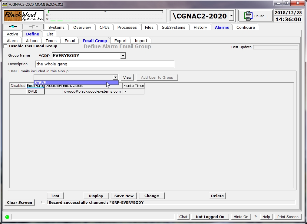This screenshot has width=307, height=224.
Task: Expand the Group Name combo box
Action: tap(123, 56)
